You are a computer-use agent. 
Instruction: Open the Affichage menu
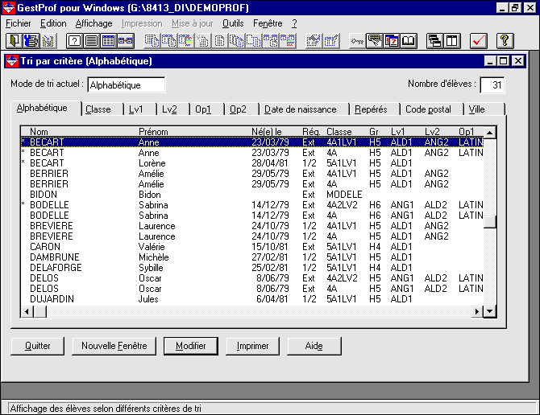93,23
